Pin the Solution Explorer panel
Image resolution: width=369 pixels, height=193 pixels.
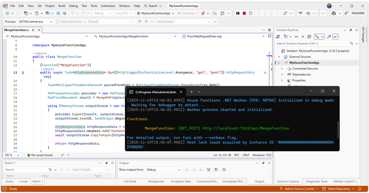click(x=350, y=30)
